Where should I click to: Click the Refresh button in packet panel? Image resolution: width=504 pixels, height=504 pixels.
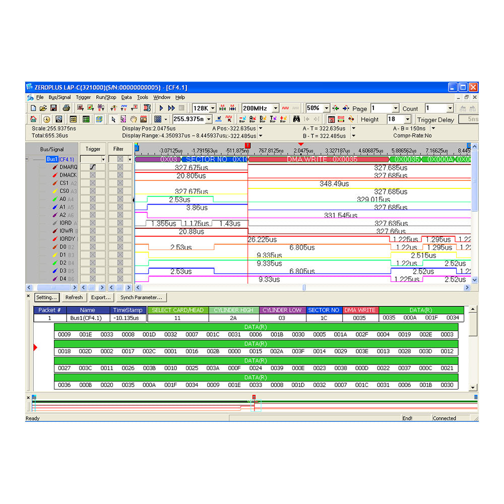pos(74,297)
